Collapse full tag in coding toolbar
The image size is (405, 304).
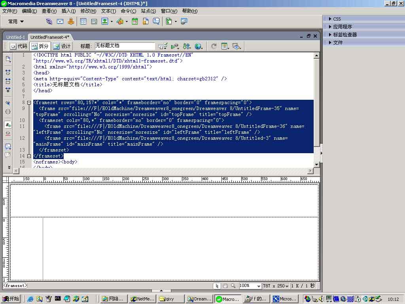(x=8, y=72)
